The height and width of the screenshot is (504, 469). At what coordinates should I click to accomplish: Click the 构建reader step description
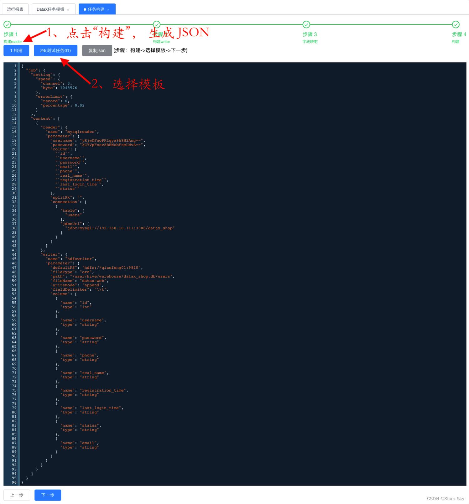[13, 42]
